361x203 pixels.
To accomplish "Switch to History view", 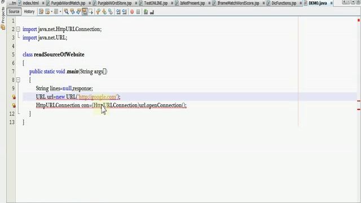I will (29, 11).
